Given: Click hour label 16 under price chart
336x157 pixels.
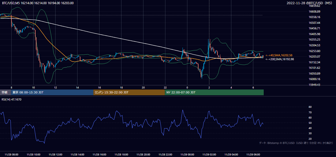Looking at the screenshot, I should [99, 87].
